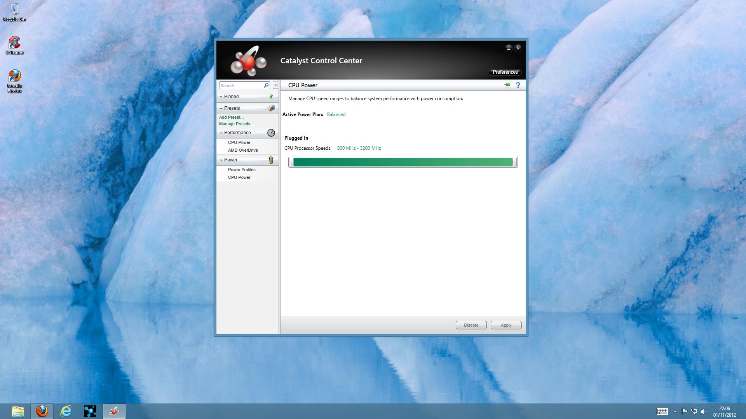The image size is (746, 419).
Task: Collapse the sidebar with the double-arrow button
Action: [x=276, y=85]
